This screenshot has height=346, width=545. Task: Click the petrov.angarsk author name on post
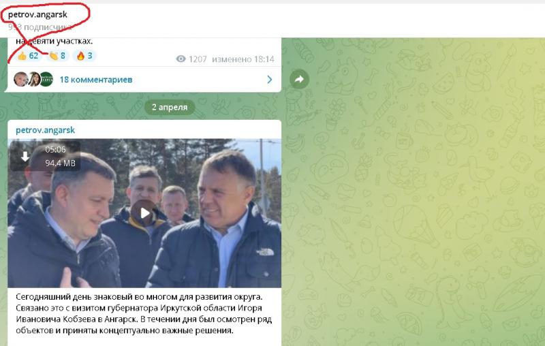[45, 130]
